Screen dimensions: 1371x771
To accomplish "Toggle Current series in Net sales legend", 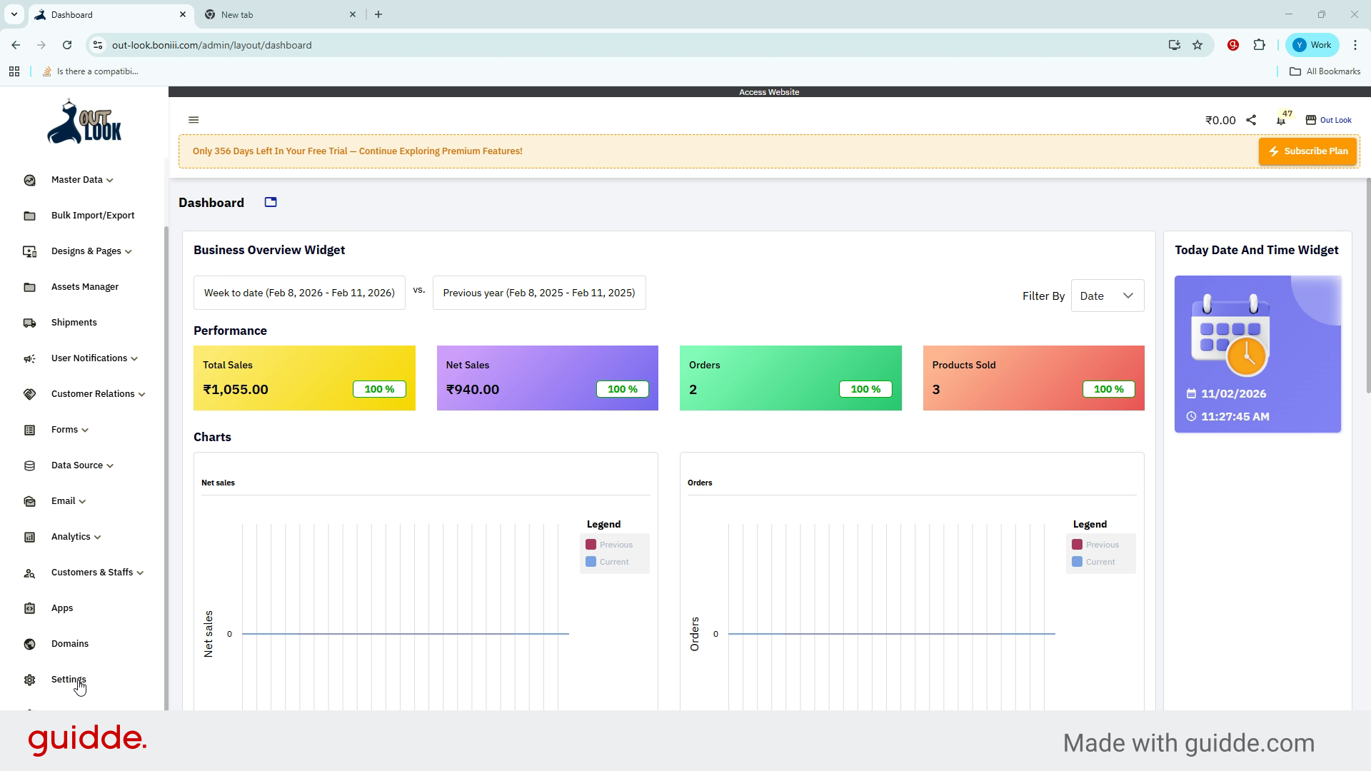I will tap(607, 562).
